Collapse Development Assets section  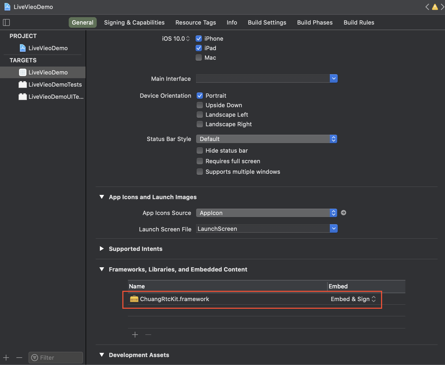tap(102, 355)
